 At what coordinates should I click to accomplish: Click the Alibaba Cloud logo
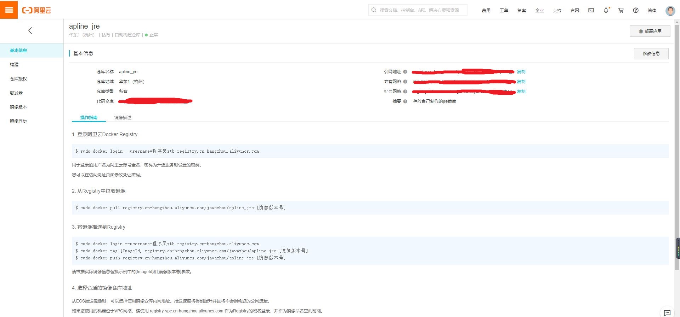tap(36, 10)
